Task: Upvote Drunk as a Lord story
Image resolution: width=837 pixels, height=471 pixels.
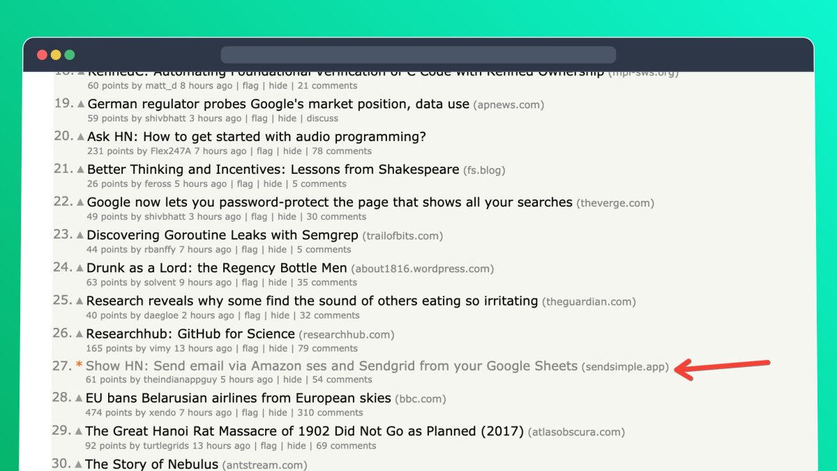Action: coord(80,268)
